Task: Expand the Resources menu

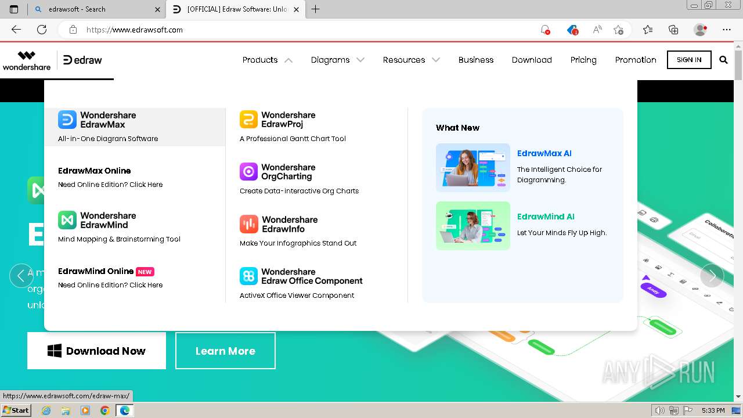Action: pyautogui.click(x=411, y=60)
